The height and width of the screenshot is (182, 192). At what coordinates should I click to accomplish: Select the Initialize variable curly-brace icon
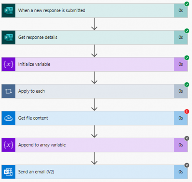pos(8,64)
